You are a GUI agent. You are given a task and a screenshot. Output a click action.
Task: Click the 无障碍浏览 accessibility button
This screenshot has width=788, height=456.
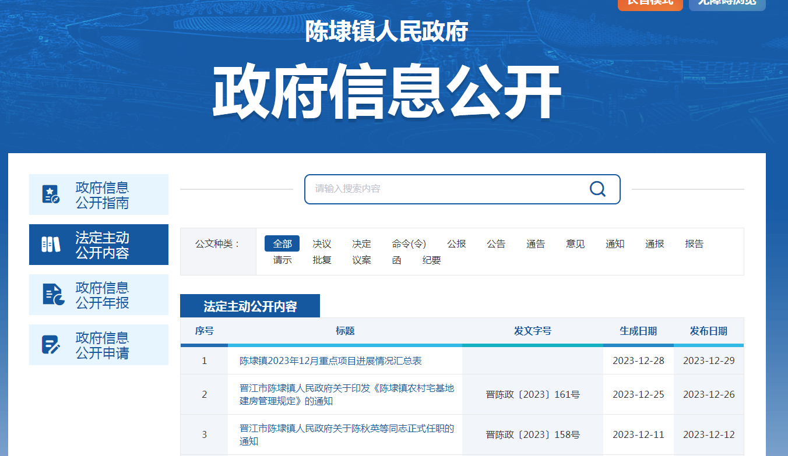coord(727,3)
